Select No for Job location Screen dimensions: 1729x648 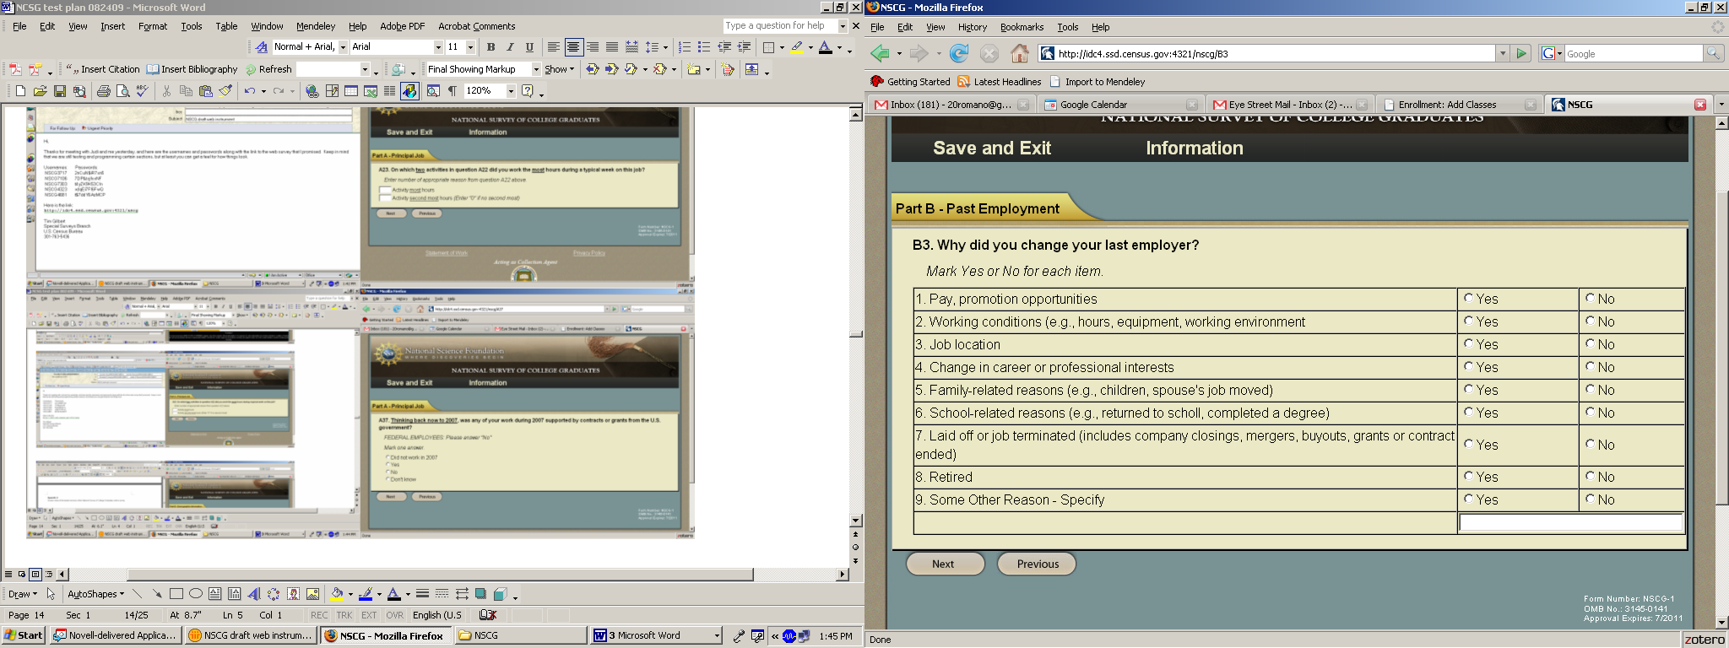(1591, 343)
